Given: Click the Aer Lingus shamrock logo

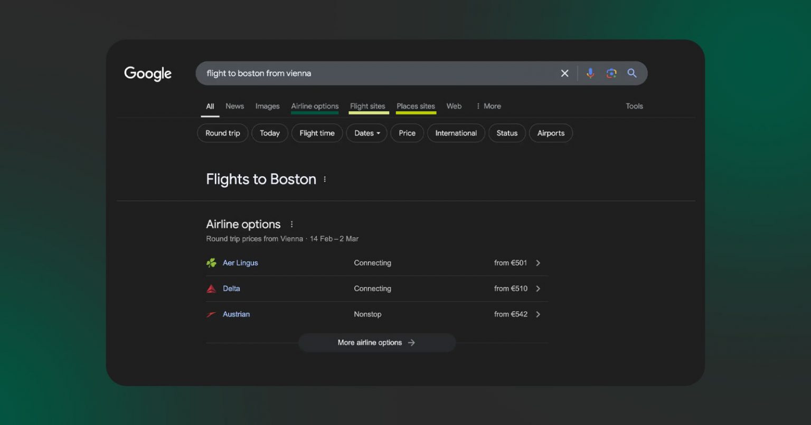Looking at the screenshot, I should [211, 263].
